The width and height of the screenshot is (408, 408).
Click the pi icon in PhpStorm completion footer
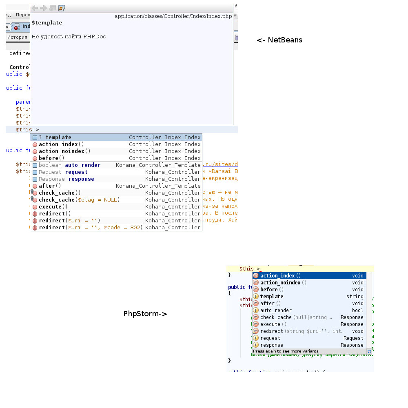pos(369,351)
